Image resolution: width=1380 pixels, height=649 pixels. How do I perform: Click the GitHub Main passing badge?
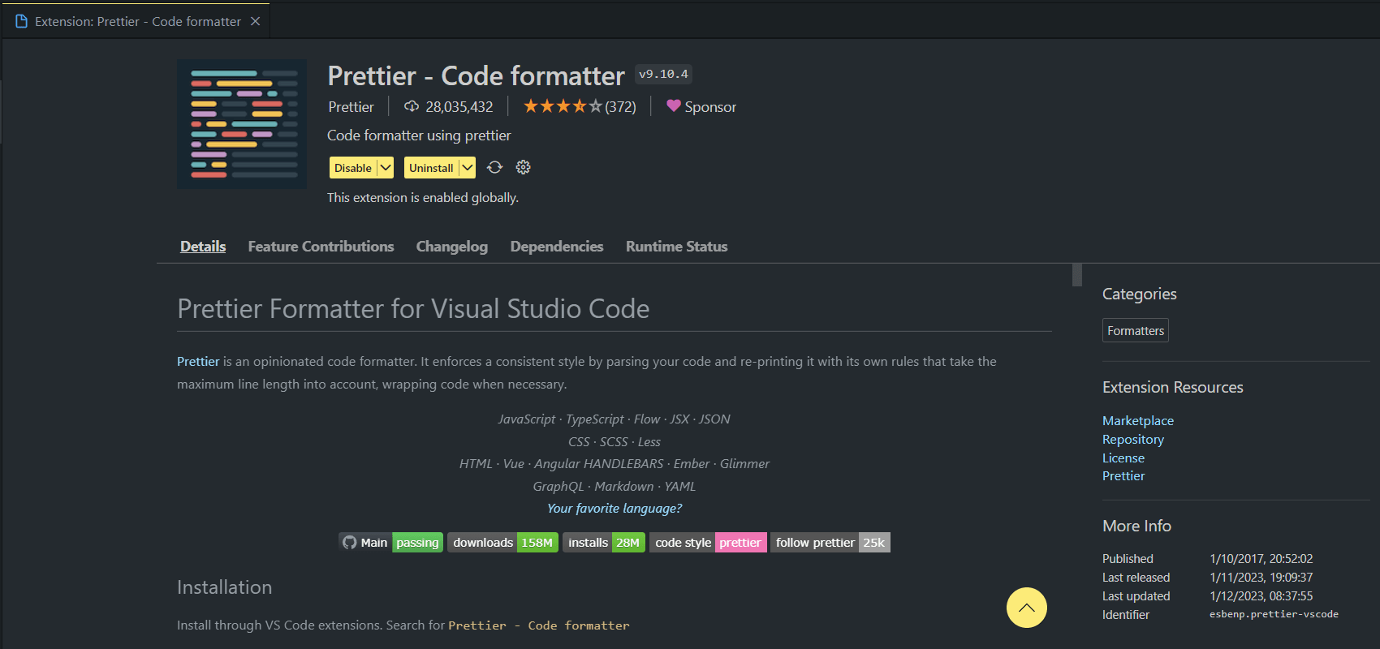(391, 543)
